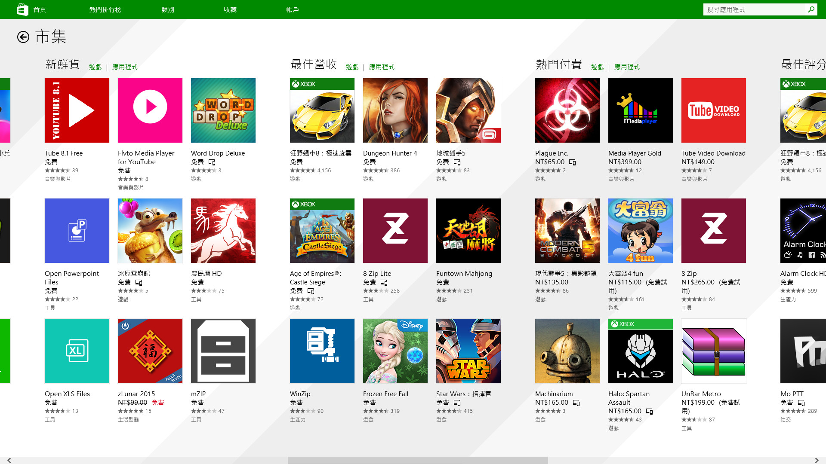Open the 新鮮貨 section heading

[x=63, y=64]
